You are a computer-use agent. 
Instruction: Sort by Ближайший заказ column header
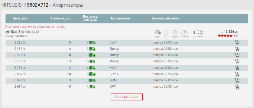click(165, 18)
